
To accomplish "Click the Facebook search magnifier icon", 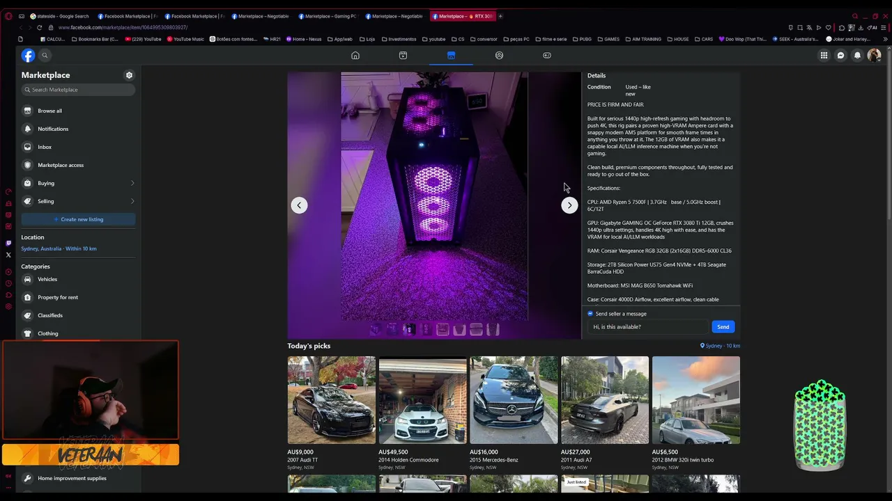I will tap(45, 55).
